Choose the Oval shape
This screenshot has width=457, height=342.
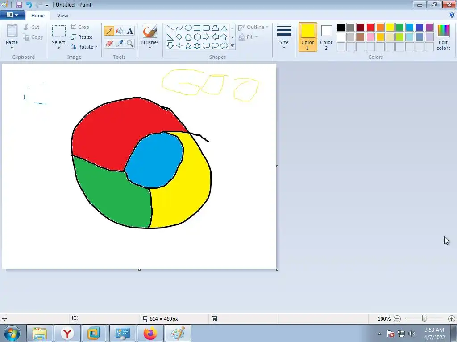tap(188, 28)
